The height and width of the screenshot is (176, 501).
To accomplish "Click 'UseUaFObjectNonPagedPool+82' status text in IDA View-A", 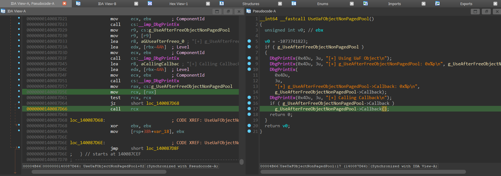I will [114, 166].
